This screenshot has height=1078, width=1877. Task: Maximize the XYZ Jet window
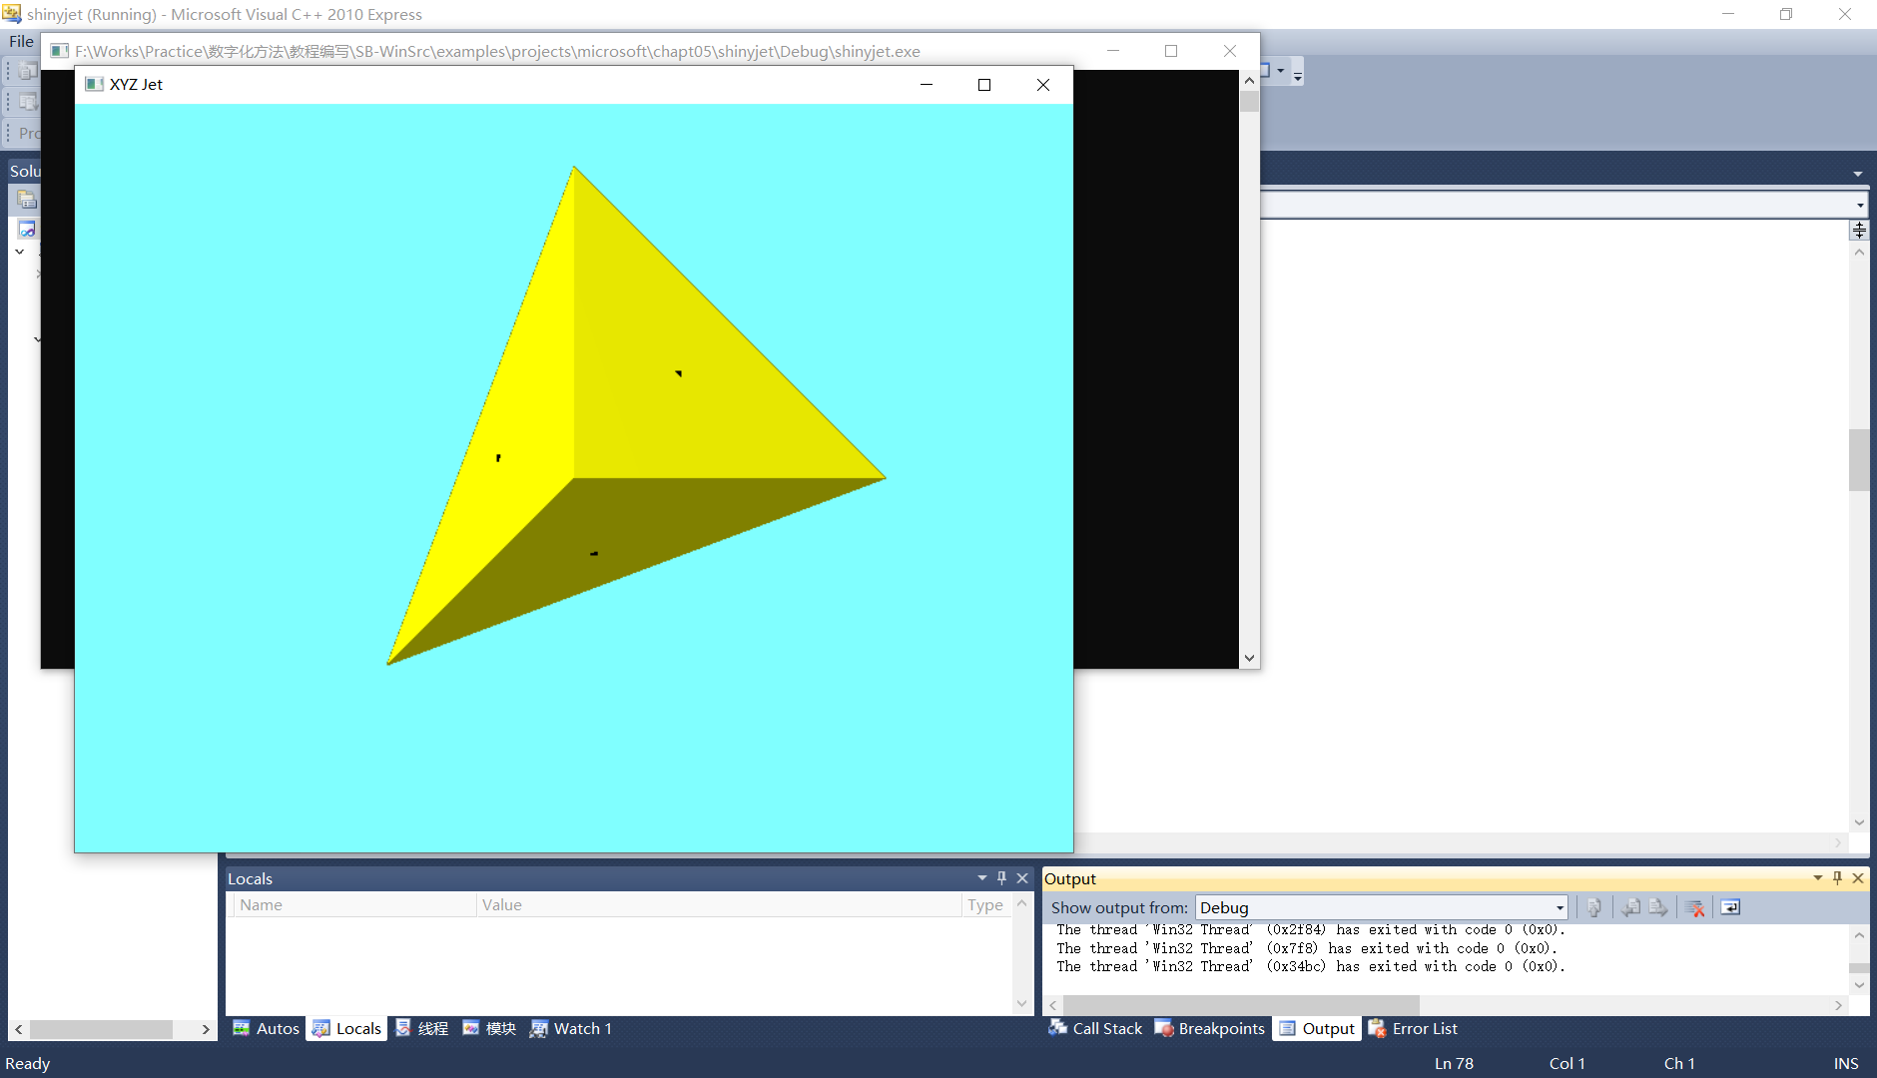pos(984,85)
